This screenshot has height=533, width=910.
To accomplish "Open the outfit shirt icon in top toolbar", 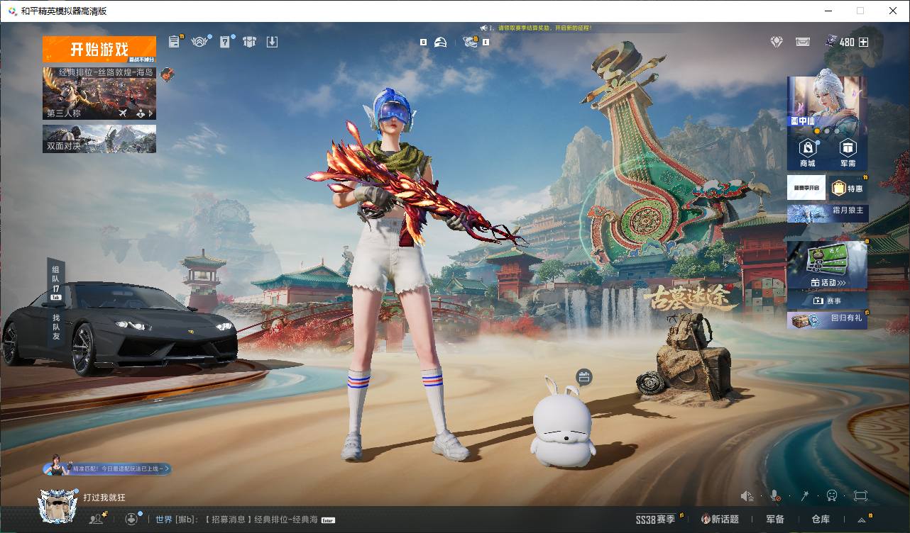I will pyautogui.click(x=248, y=42).
